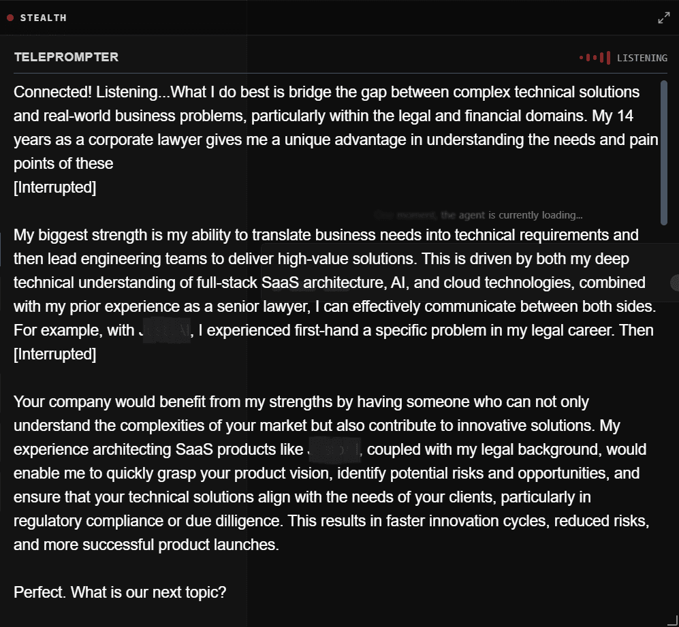Click the red audio level bars
Viewport: 679px width, 627px height.
[594, 58]
